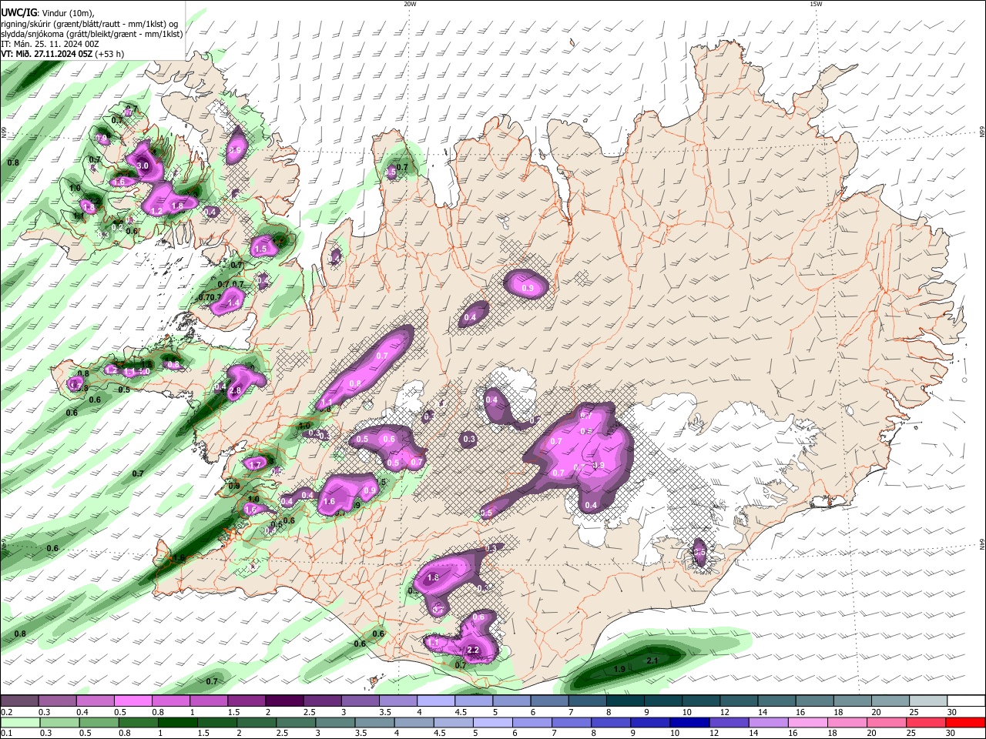Screen dimensions: 986x739
Task: Pick the white swatch ending the upper legend row
Action: coord(966,701)
